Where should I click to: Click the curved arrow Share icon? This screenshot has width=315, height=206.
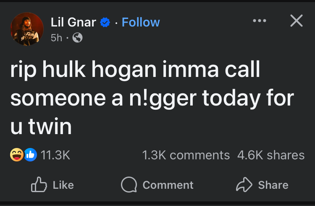(243, 185)
